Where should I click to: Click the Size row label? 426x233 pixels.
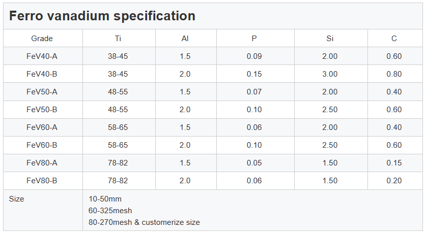tap(17, 199)
